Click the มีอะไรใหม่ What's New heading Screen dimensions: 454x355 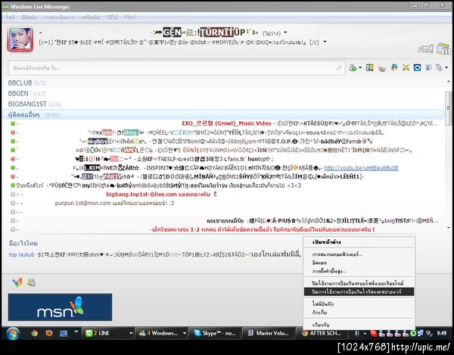tap(23, 243)
